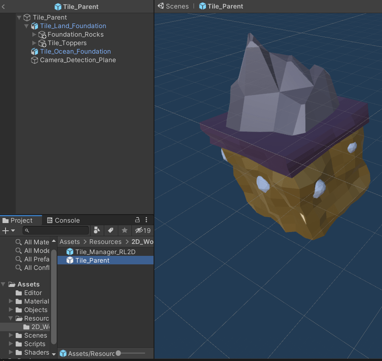Switch to the Console tab
Image resolution: width=382 pixels, height=361 pixels.
63,220
